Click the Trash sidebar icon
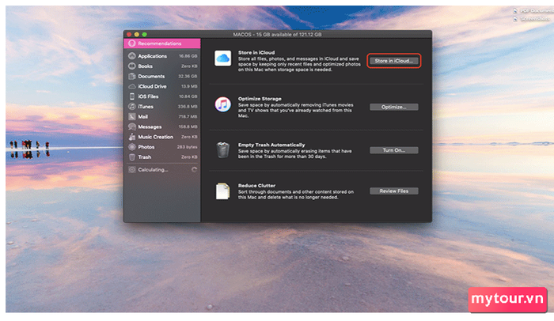The image size is (554, 321). pos(132,157)
